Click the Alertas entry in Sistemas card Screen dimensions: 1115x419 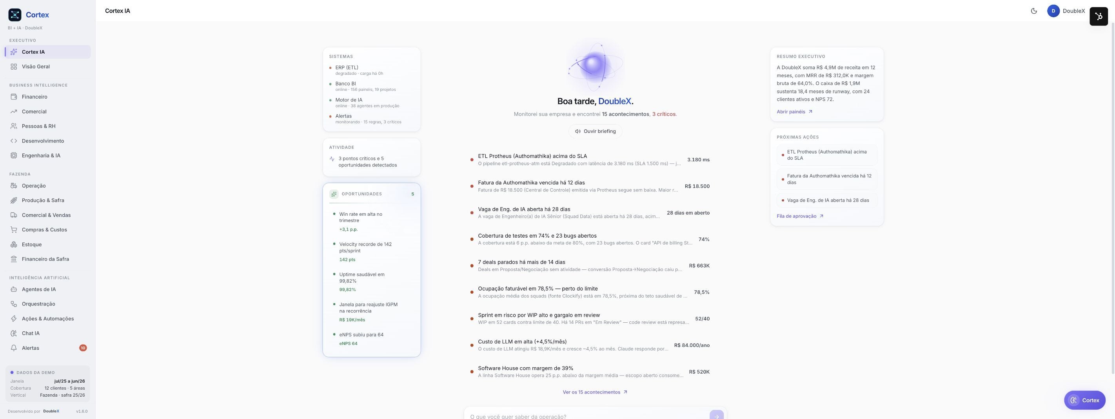point(371,119)
